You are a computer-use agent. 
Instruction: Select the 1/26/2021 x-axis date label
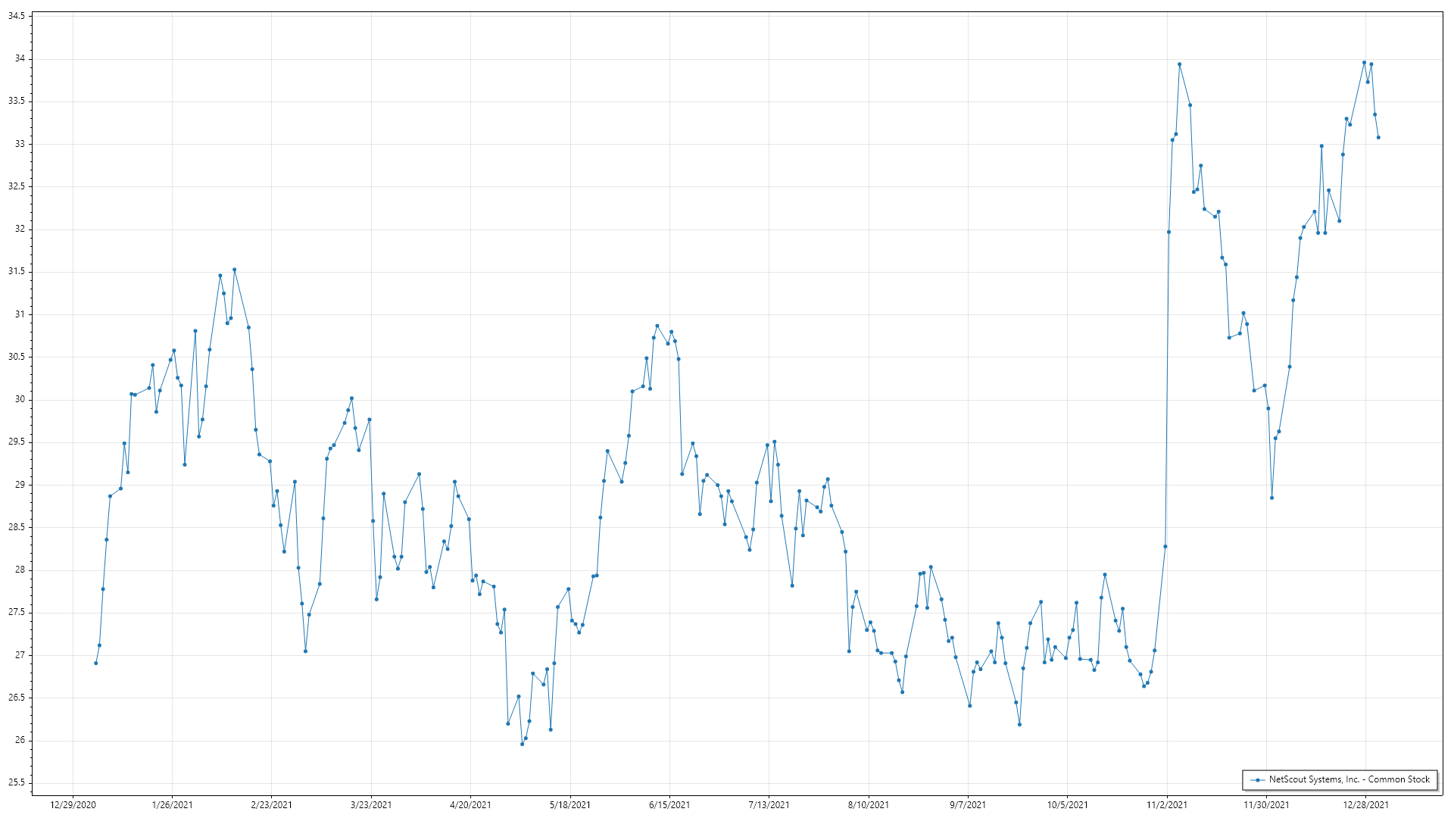172,804
